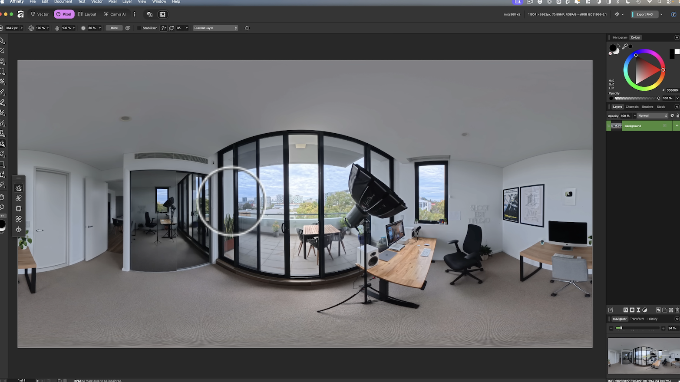Add adjustment layer half-circle icon
Image resolution: width=680 pixels, height=382 pixels.
point(645,310)
